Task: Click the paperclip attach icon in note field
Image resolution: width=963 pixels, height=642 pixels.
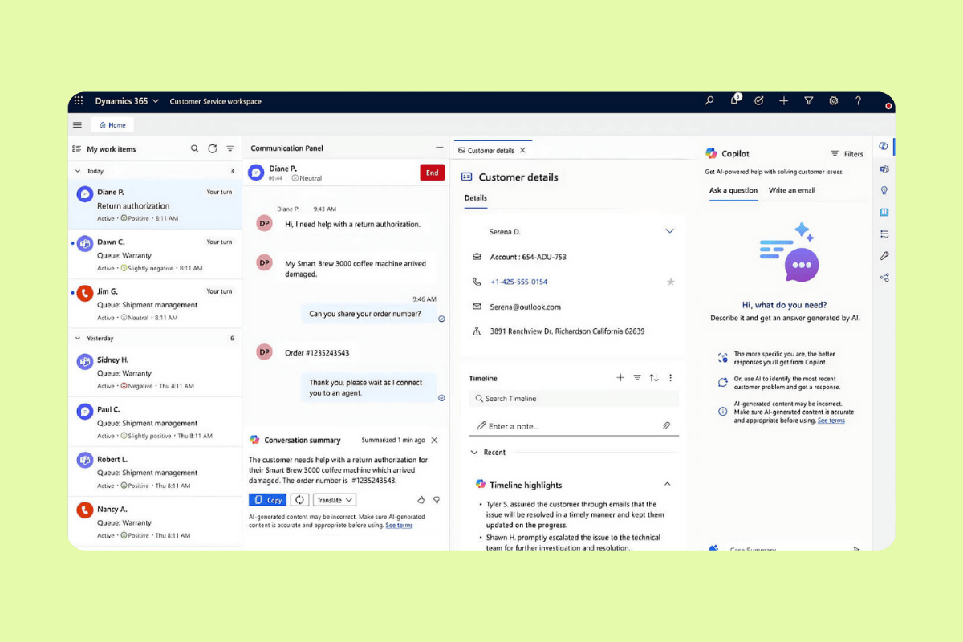Action: pos(666,426)
